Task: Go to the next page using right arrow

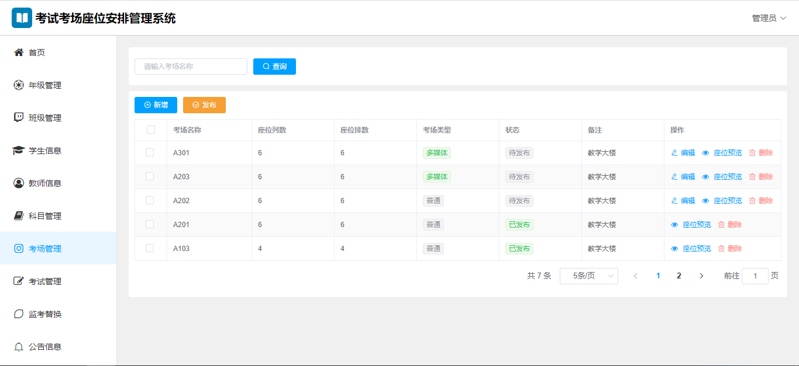Action: [701, 276]
